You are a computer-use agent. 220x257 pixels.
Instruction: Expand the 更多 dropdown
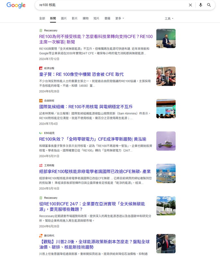click(120, 18)
